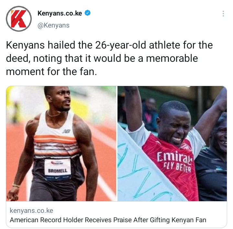Click the New Balance logo on the vest
Screen dimensions: 233x229
point(66,131)
